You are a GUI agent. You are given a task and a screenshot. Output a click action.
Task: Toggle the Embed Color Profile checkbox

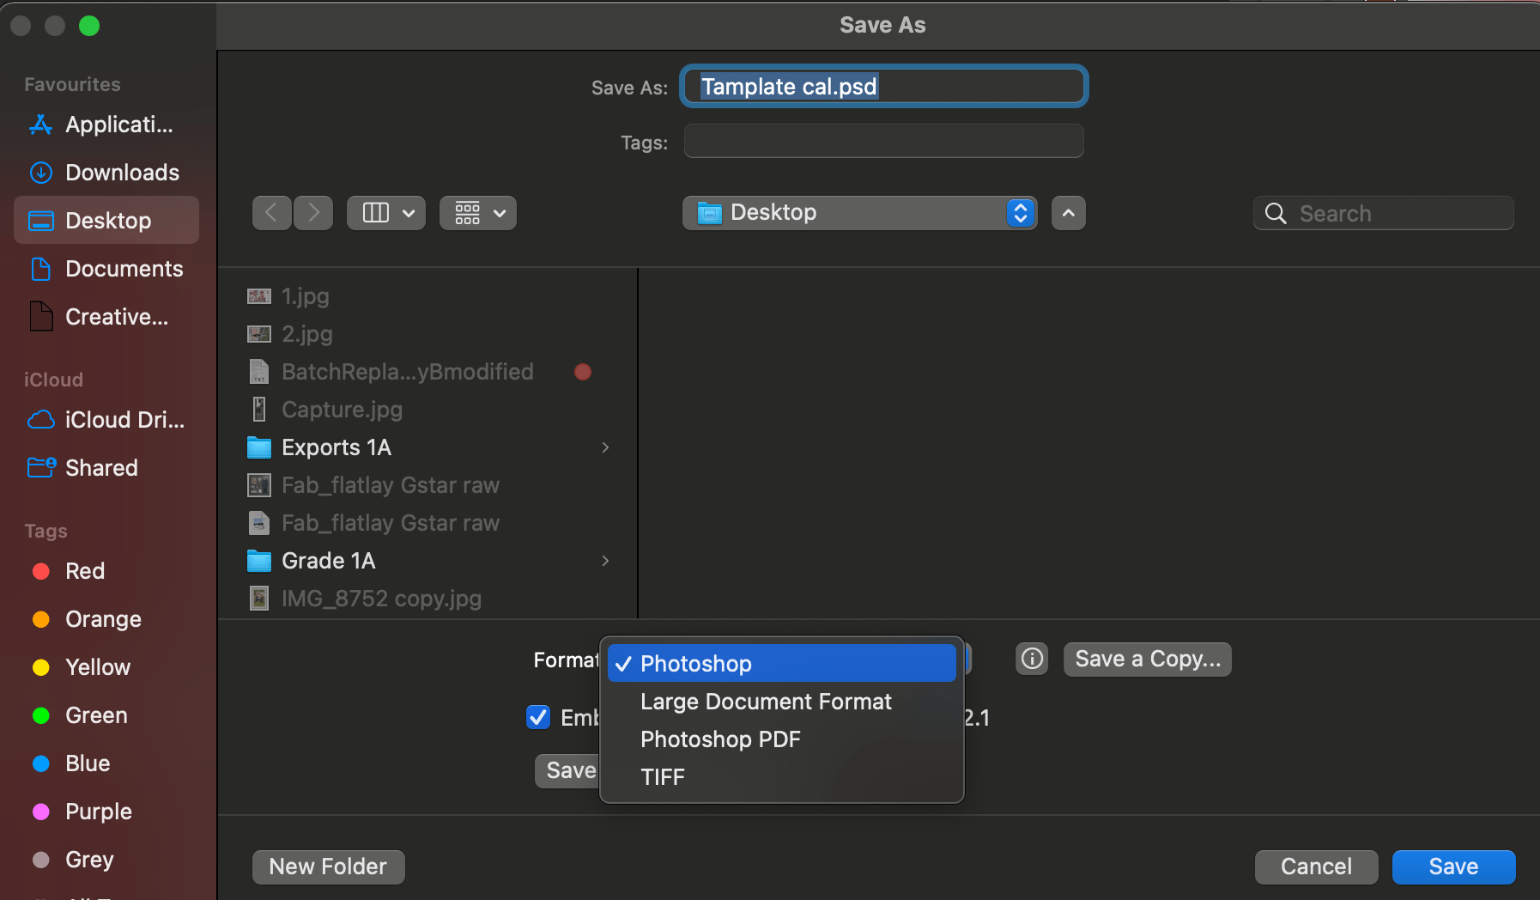pyautogui.click(x=538, y=717)
